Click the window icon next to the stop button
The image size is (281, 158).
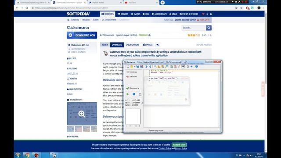[140, 94]
